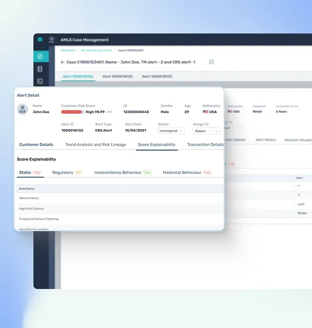Open Trend Analysis and Risk Lineage tab
The width and height of the screenshot is (312, 328).
(96, 145)
